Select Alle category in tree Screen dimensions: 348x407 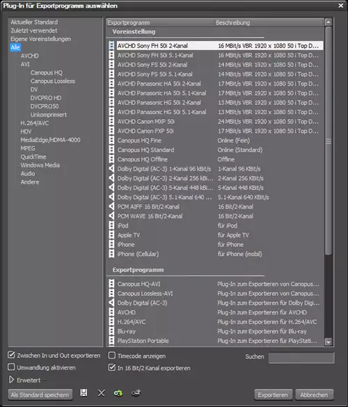click(15, 47)
